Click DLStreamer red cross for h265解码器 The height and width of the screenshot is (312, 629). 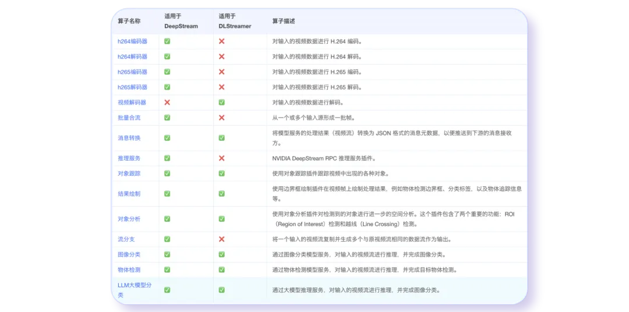click(221, 87)
